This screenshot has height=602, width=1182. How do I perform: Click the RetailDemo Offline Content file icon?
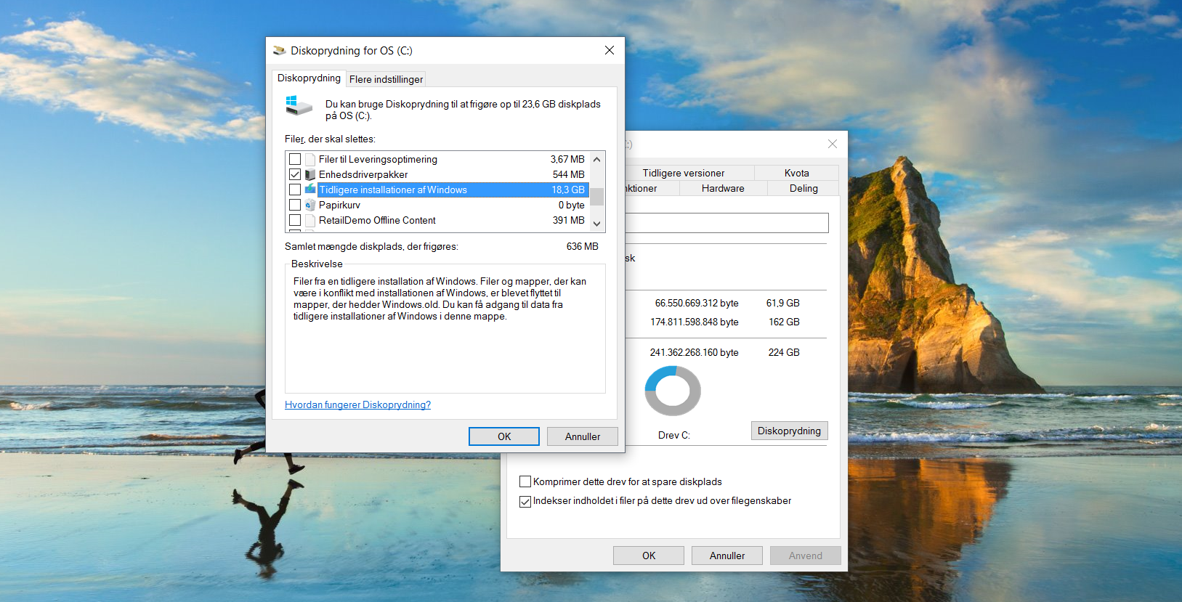click(310, 221)
